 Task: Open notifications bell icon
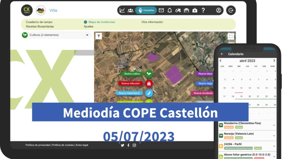point(170,10)
